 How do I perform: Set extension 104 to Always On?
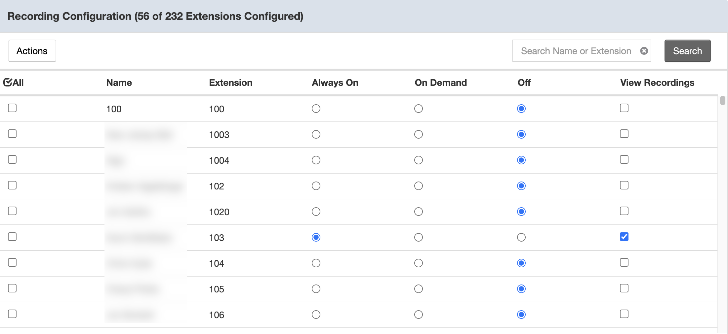coord(316,263)
